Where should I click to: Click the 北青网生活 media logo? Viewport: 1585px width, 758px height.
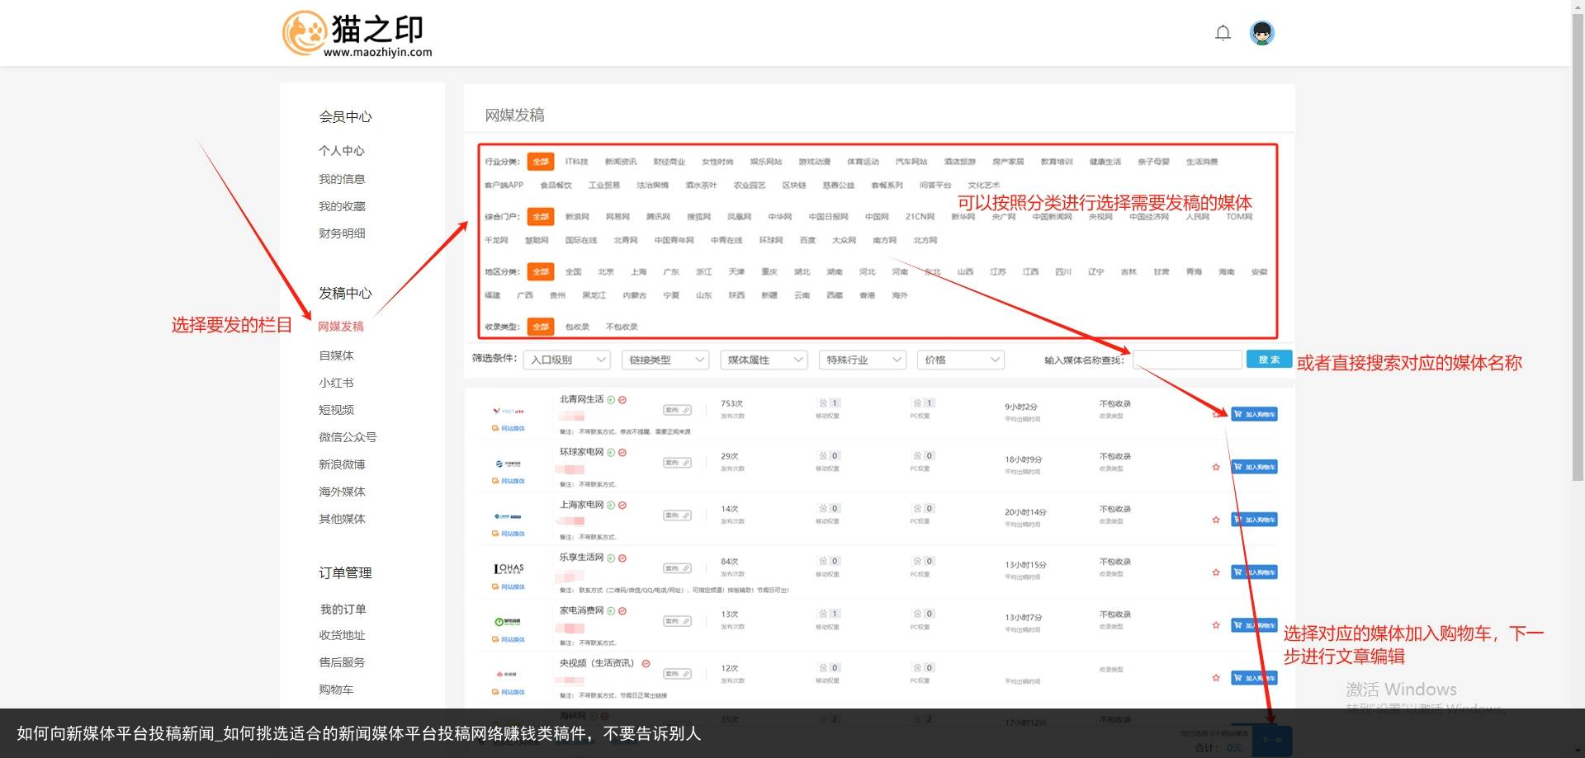tap(509, 411)
